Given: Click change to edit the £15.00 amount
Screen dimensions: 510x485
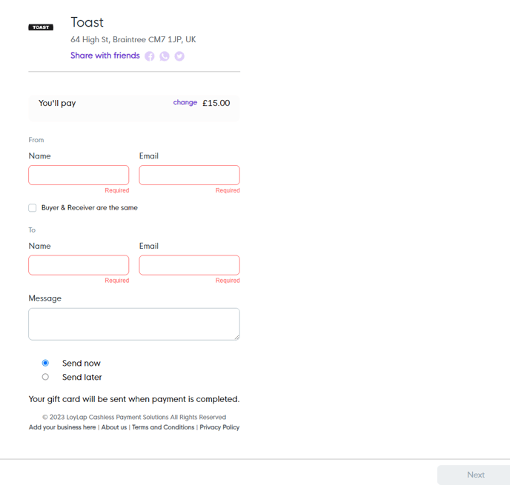Looking at the screenshot, I should [x=185, y=102].
